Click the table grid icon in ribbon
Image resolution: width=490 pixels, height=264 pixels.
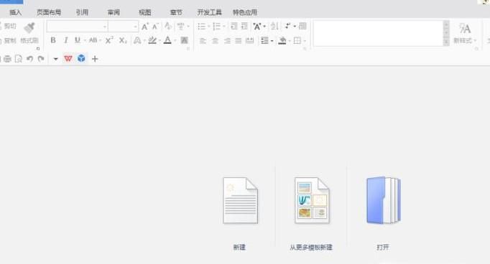(x=302, y=27)
